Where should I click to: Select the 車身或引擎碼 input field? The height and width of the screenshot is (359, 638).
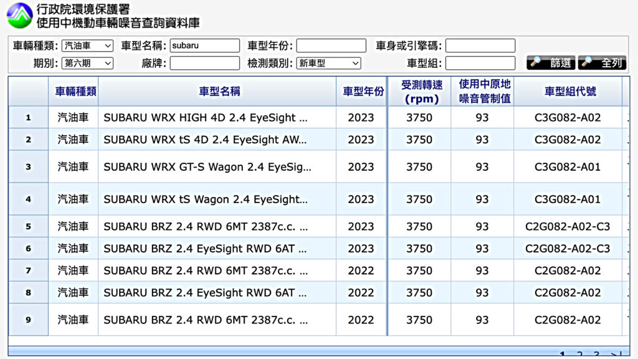(480, 45)
